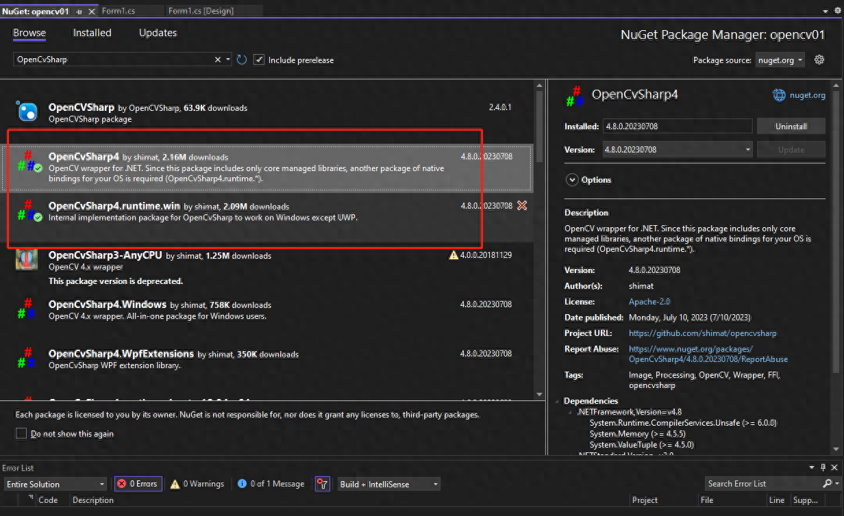Image resolution: width=844 pixels, height=516 pixels.
Task: Open the nuget.org link in details pane
Action: coord(808,95)
